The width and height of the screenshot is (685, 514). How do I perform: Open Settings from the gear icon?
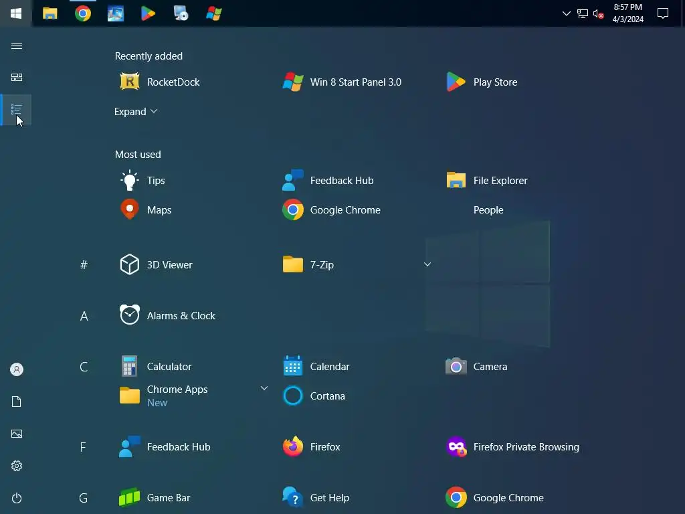[17, 466]
